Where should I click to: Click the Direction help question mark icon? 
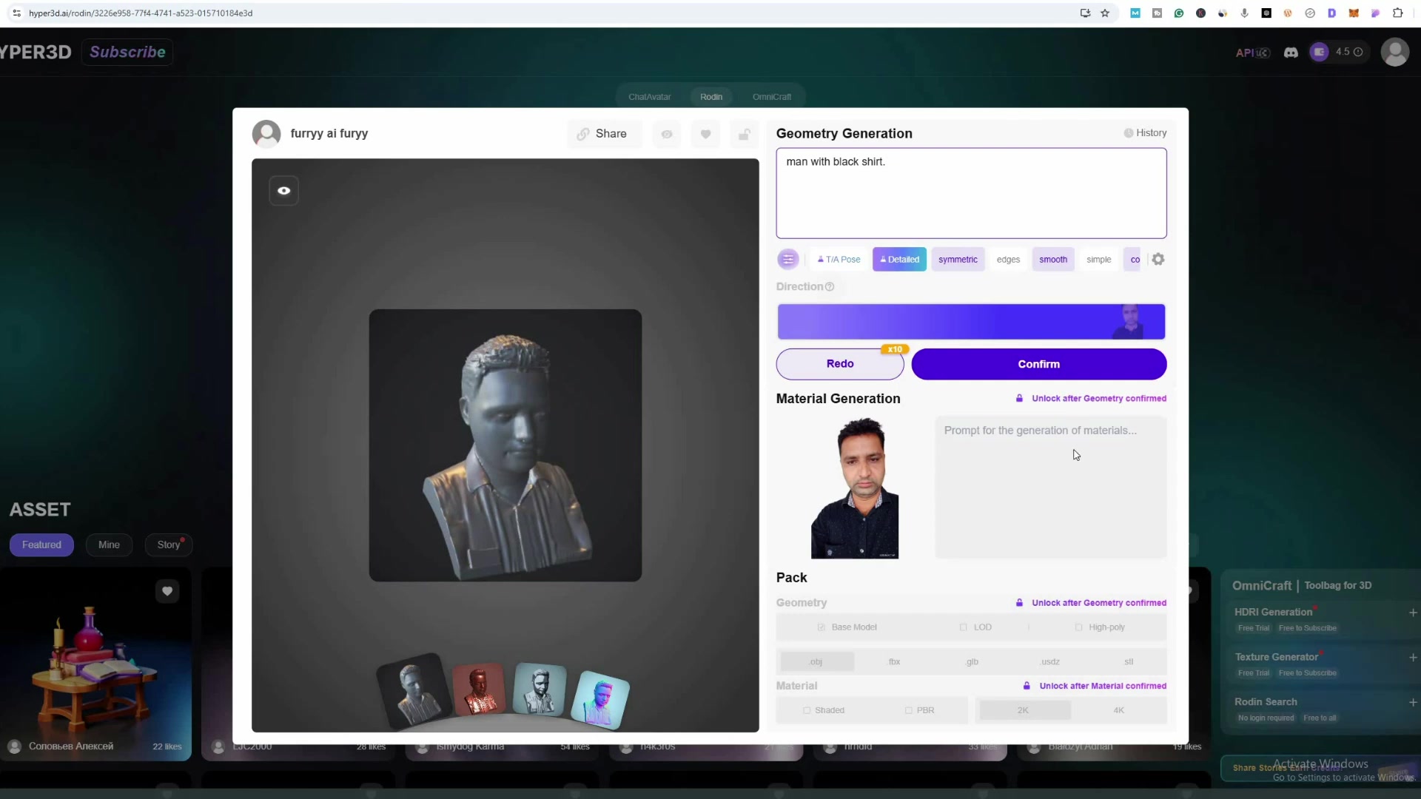830,287
